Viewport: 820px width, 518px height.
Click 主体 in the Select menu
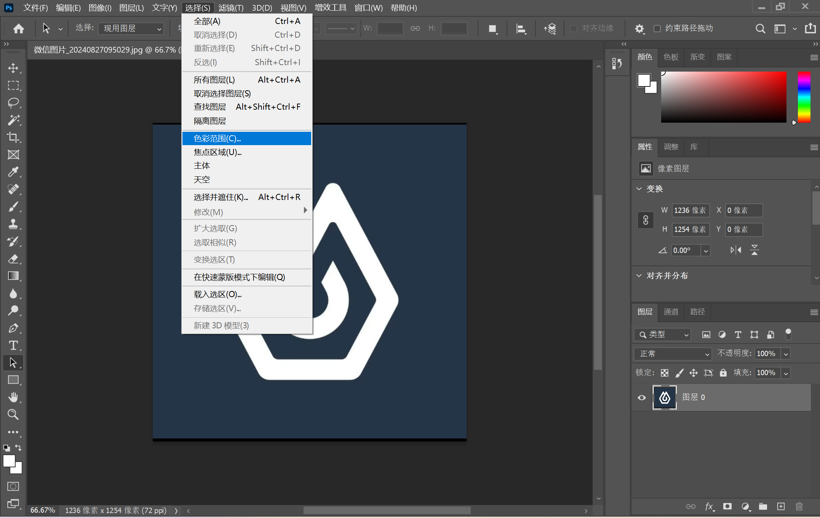coord(202,166)
